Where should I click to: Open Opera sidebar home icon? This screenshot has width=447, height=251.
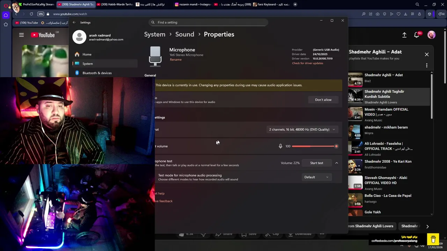[6, 15]
